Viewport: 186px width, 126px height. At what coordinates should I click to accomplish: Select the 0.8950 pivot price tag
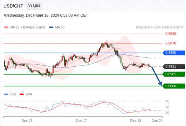174,53
